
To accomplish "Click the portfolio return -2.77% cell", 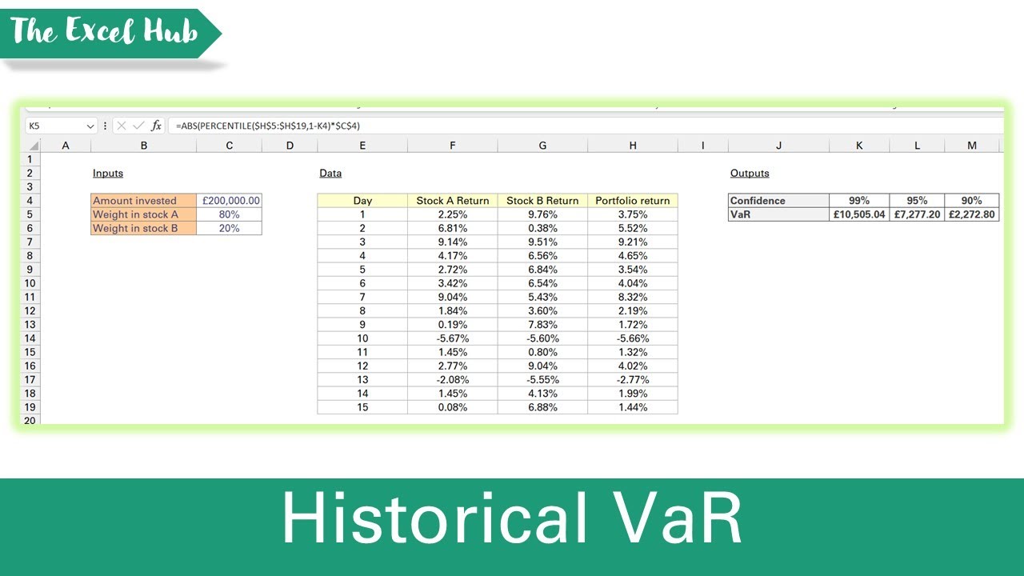I will pos(633,379).
